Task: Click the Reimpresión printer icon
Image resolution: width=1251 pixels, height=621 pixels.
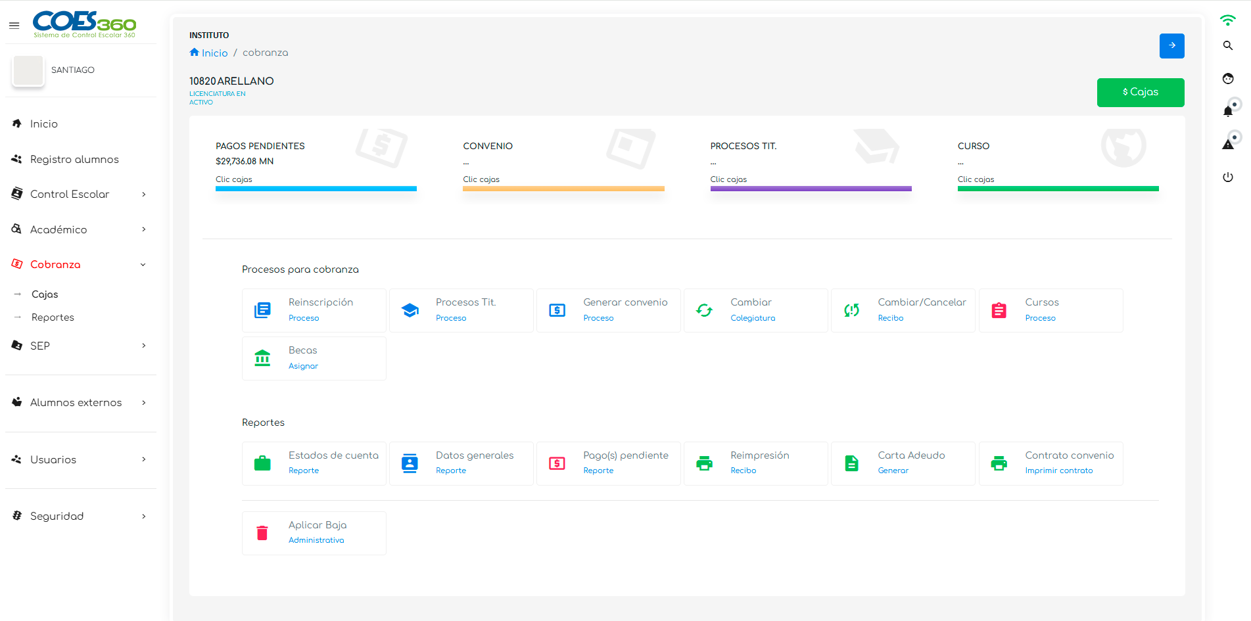Action: [x=704, y=463]
